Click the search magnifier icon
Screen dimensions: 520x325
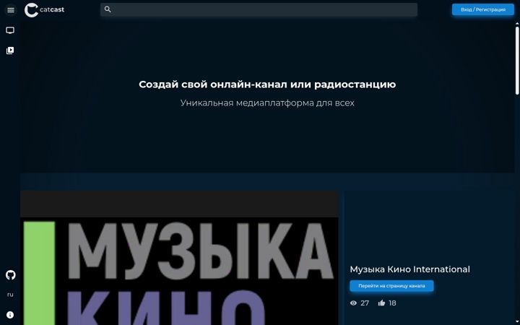(108, 9)
